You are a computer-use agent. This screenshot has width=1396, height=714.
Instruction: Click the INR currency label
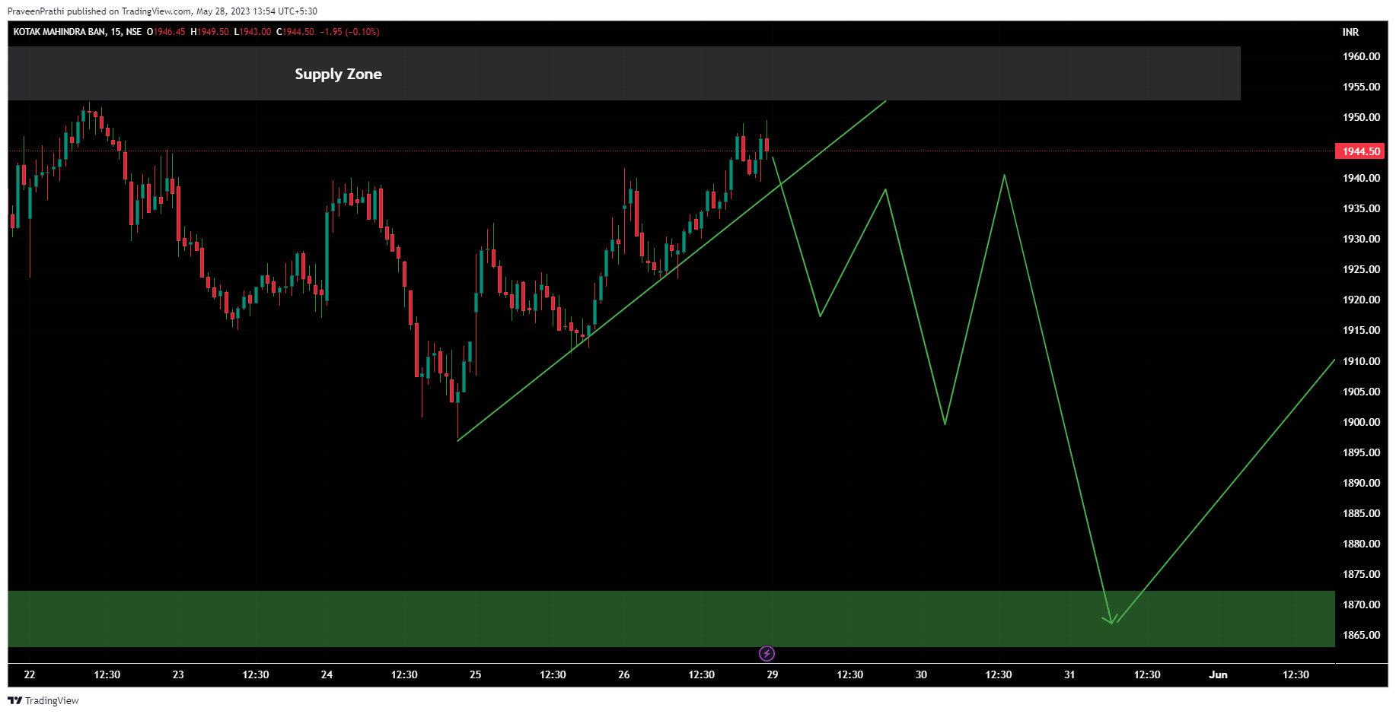(1350, 32)
